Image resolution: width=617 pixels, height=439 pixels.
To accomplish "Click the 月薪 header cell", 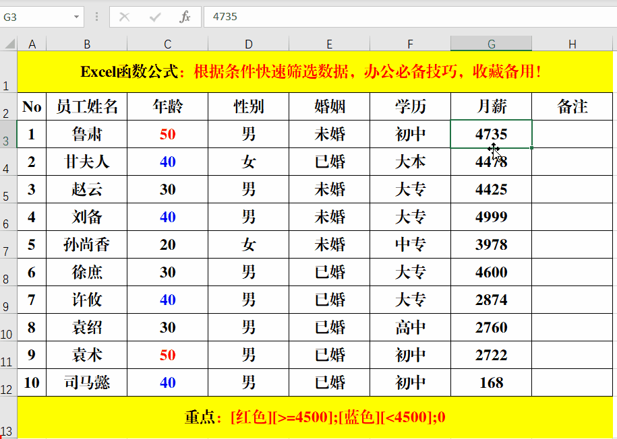I will point(491,106).
